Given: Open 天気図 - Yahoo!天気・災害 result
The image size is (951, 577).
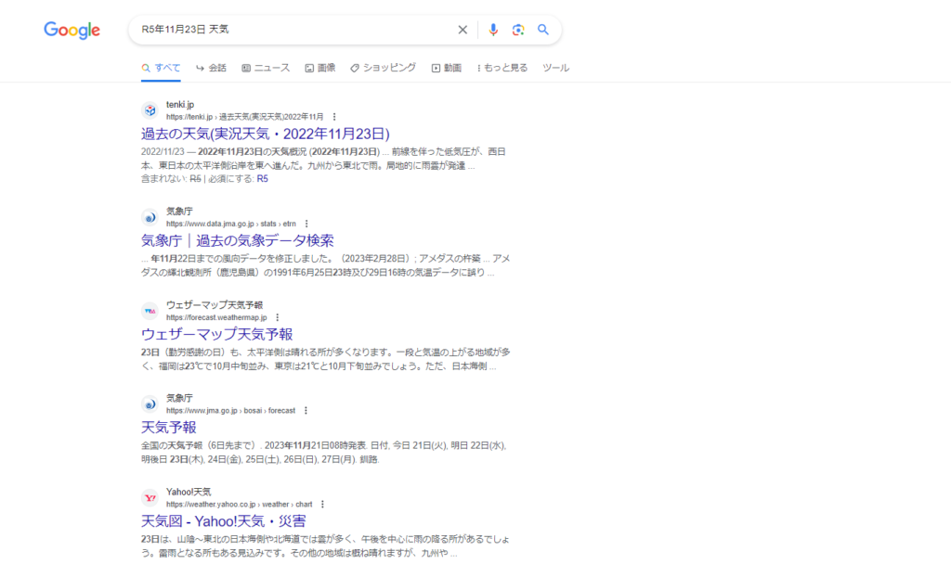Looking at the screenshot, I should 223,520.
